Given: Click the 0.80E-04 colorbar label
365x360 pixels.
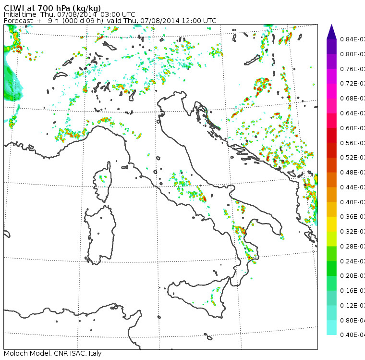Looking at the screenshot, I should tap(353, 321).
